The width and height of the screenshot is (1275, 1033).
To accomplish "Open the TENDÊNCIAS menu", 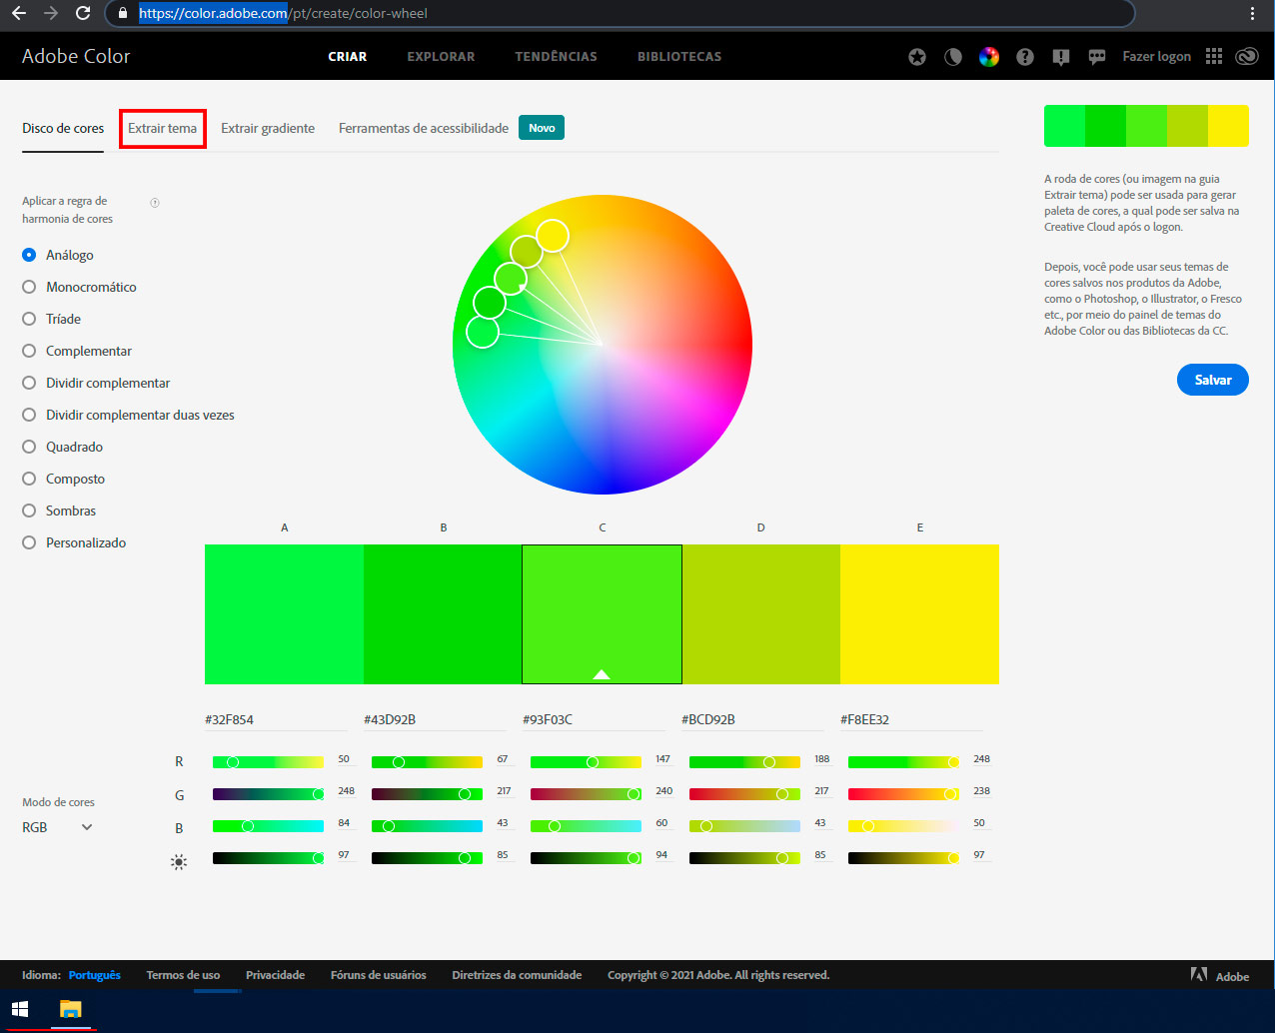I will pos(556,57).
